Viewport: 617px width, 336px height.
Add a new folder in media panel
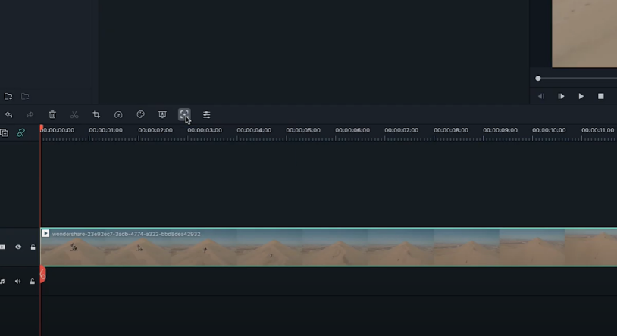pos(8,97)
